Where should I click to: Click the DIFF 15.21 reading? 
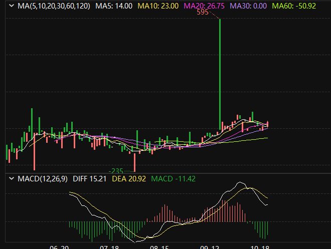[x=89, y=178]
